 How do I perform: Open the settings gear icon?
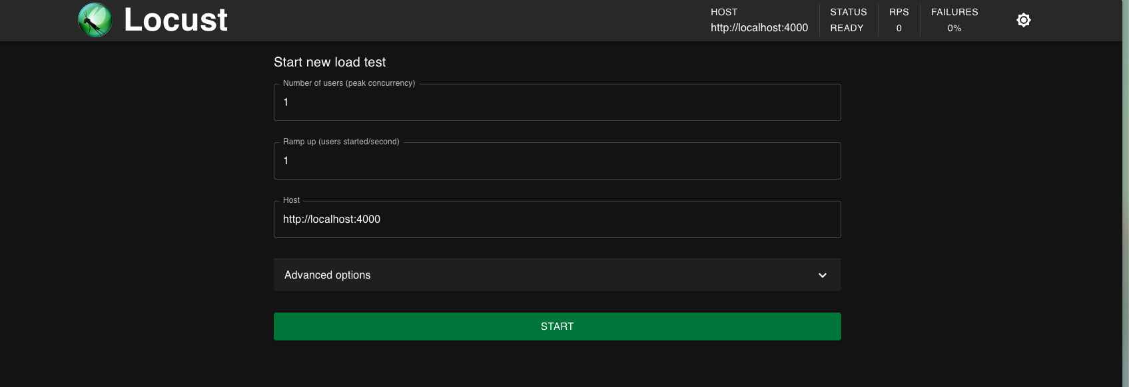pyautogui.click(x=1023, y=20)
